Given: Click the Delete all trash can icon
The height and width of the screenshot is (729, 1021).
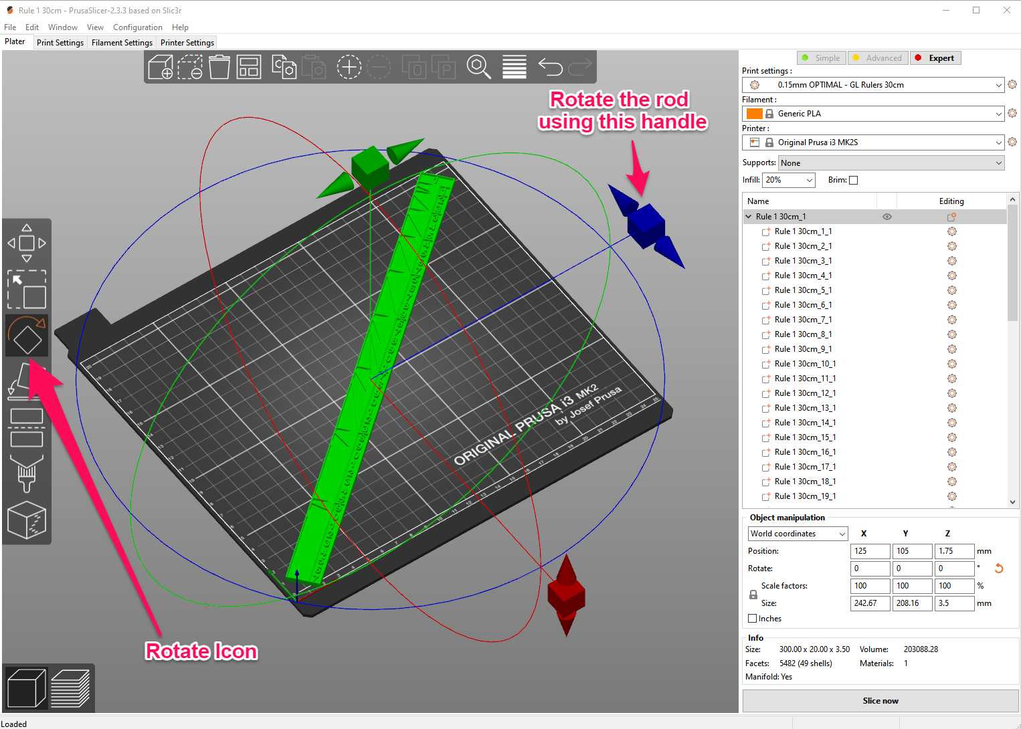Looking at the screenshot, I should coord(219,67).
